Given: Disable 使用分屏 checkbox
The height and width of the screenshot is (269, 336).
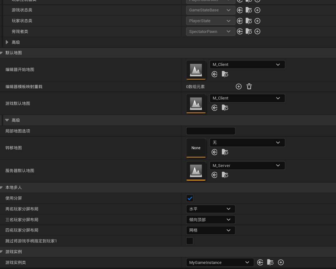Looking at the screenshot, I should pos(190,198).
